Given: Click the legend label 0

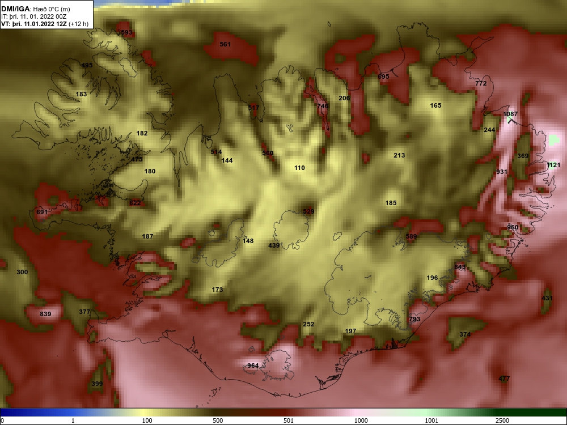Looking at the screenshot, I should (x=2, y=420).
